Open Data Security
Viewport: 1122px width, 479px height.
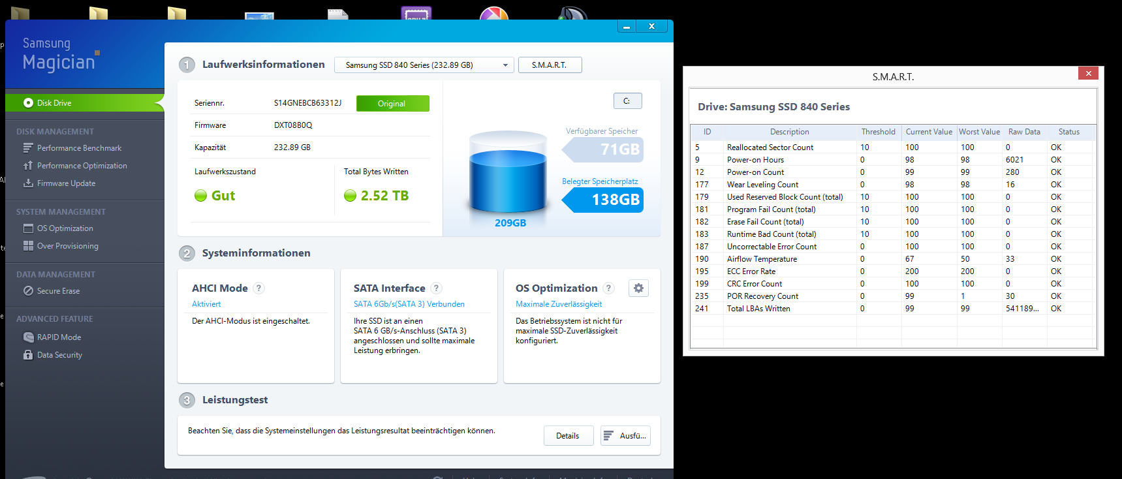coord(59,355)
